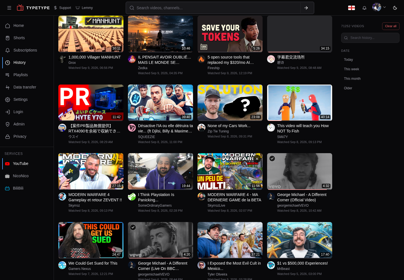Screen dimensions: 404x280
Task: Open the hamburger menu icon
Action: 9,8
